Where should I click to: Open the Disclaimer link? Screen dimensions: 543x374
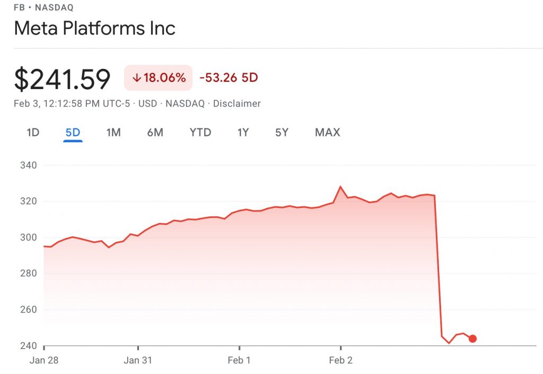[237, 103]
